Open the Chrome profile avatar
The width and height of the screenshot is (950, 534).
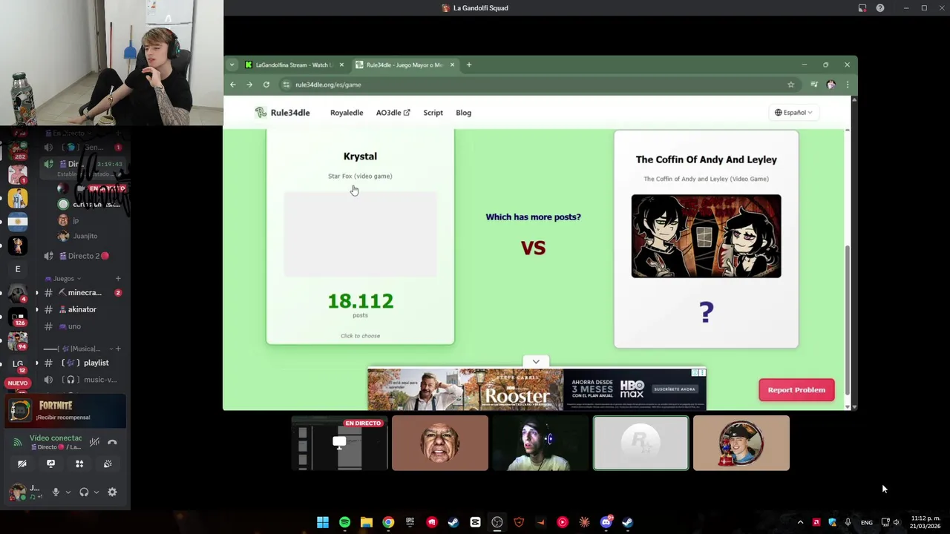click(831, 85)
